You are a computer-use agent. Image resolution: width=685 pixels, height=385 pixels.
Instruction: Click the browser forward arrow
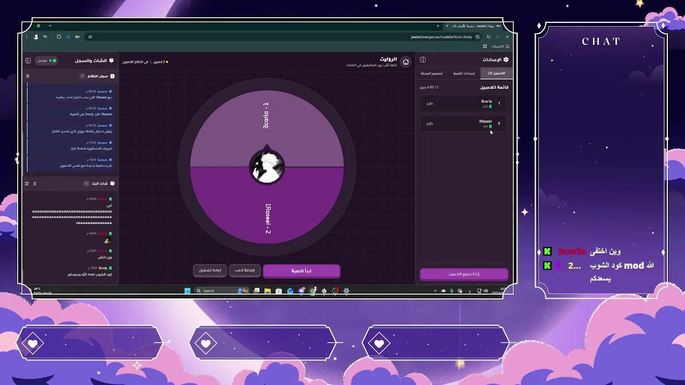[x=498, y=37]
